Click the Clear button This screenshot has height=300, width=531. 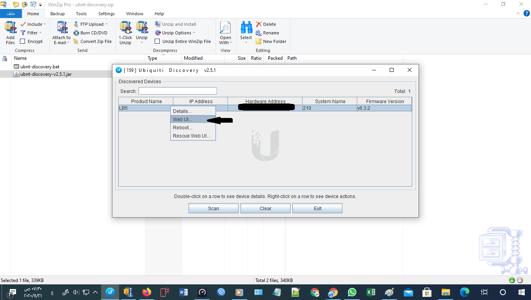265,209
